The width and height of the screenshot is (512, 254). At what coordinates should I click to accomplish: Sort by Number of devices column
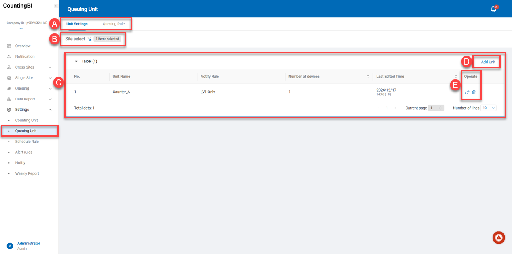pos(368,77)
